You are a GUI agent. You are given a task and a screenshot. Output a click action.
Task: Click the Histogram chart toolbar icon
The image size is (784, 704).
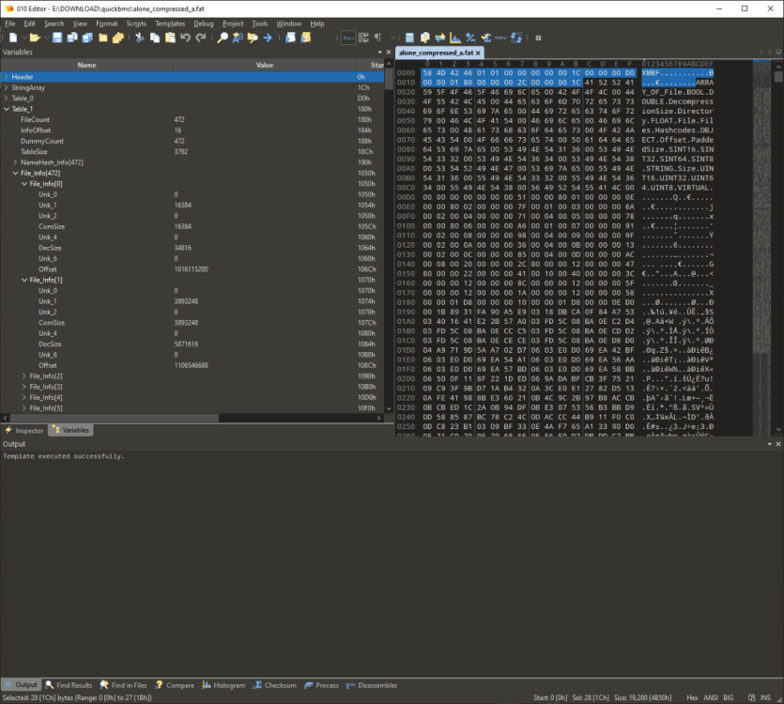pos(455,38)
